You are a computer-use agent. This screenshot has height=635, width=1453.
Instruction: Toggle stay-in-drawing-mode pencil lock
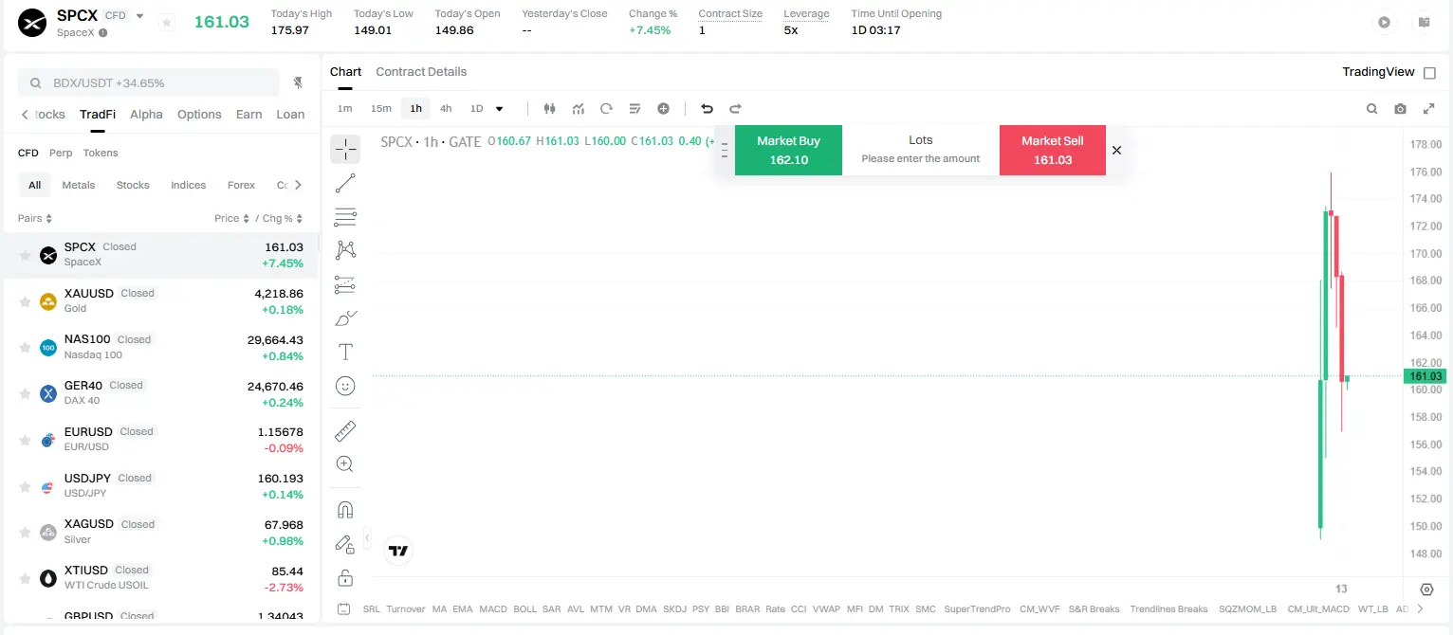pos(345,544)
